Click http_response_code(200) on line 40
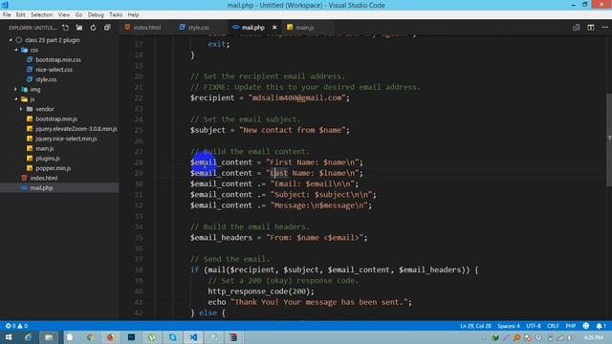Viewport: 612px width, 344px height. pos(259,290)
